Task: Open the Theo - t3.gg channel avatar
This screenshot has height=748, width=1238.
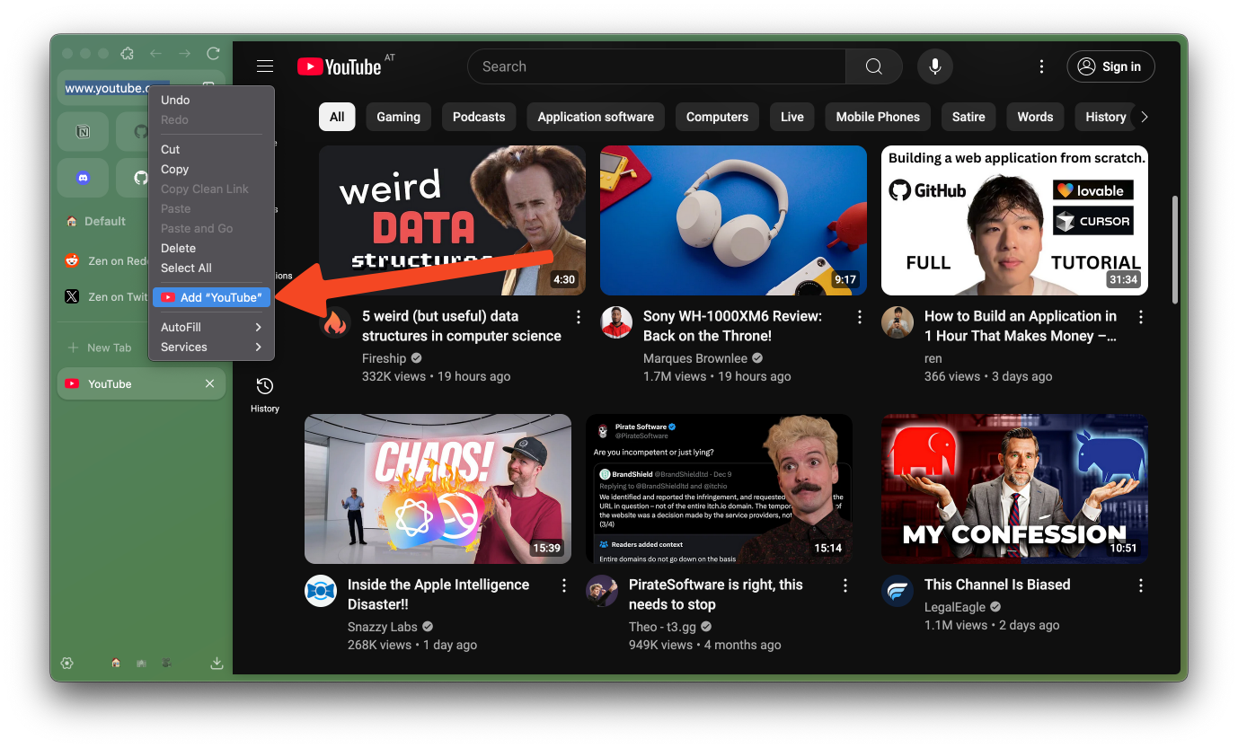Action: tap(602, 591)
